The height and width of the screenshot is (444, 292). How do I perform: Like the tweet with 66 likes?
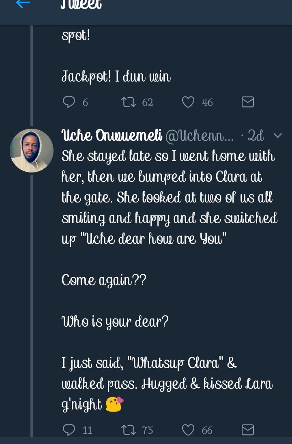[188, 430]
